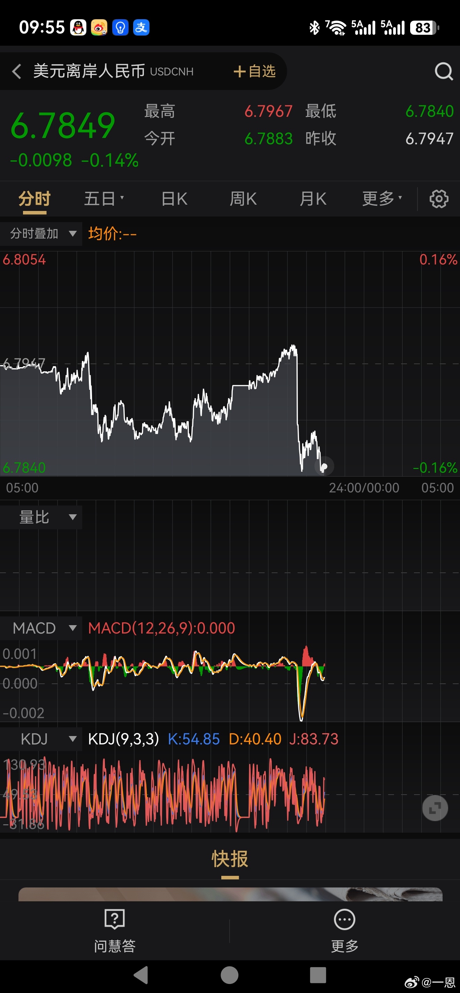The height and width of the screenshot is (993, 460).
Task: Tap the news banner thumbnail
Action: click(x=230, y=894)
